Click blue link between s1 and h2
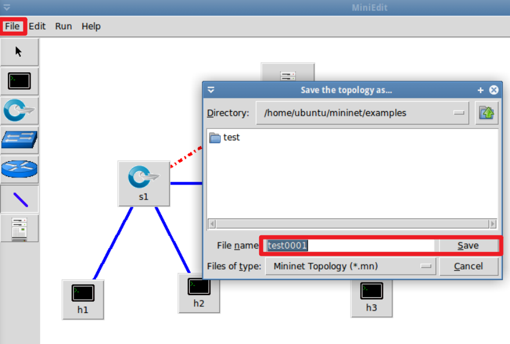This screenshot has width=510, height=344. pos(173,240)
